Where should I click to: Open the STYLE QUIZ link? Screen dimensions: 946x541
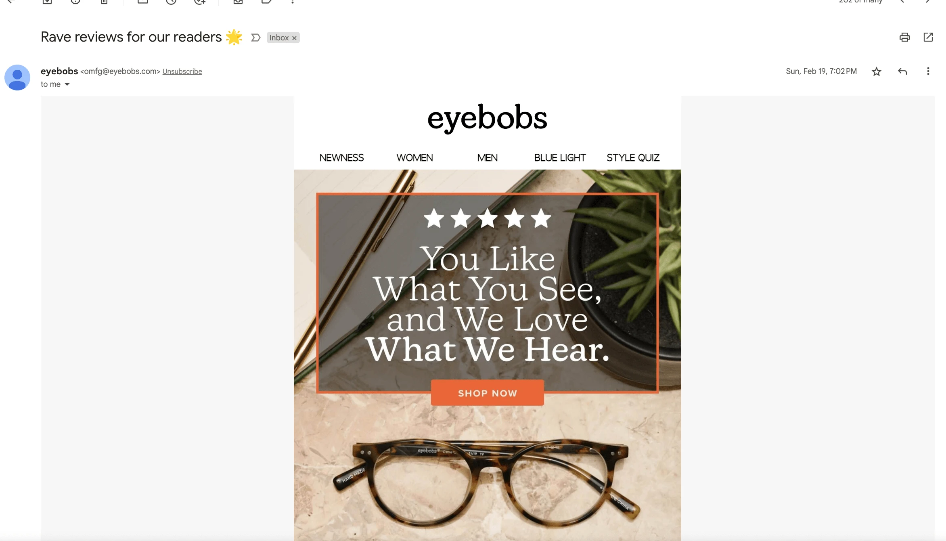coord(633,158)
